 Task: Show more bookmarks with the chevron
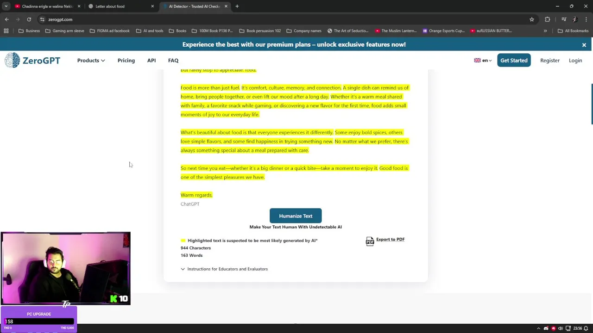(x=545, y=31)
